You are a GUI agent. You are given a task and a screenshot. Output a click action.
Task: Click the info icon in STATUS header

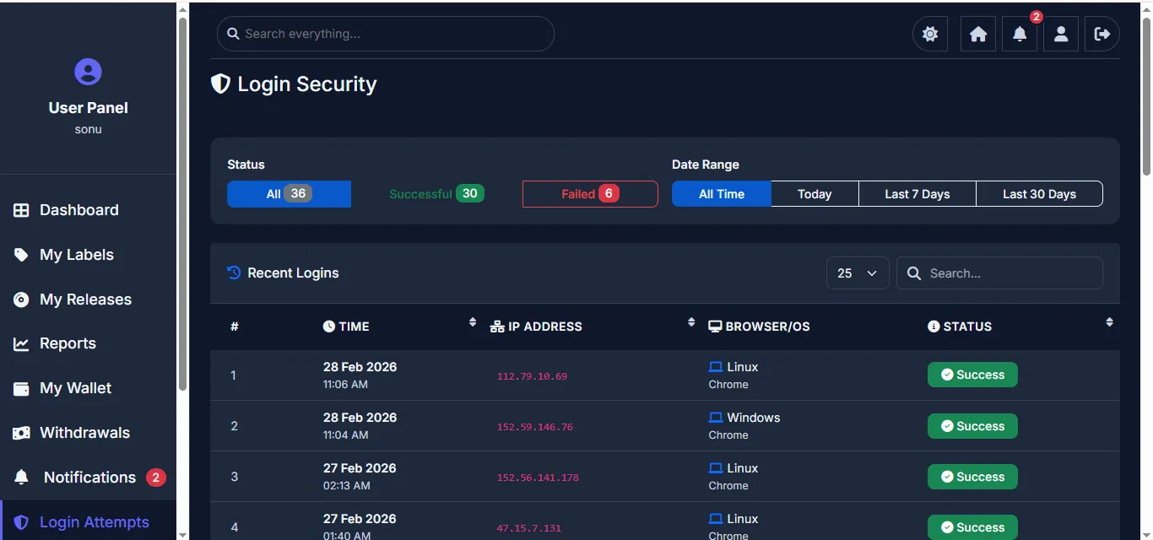(934, 327)
